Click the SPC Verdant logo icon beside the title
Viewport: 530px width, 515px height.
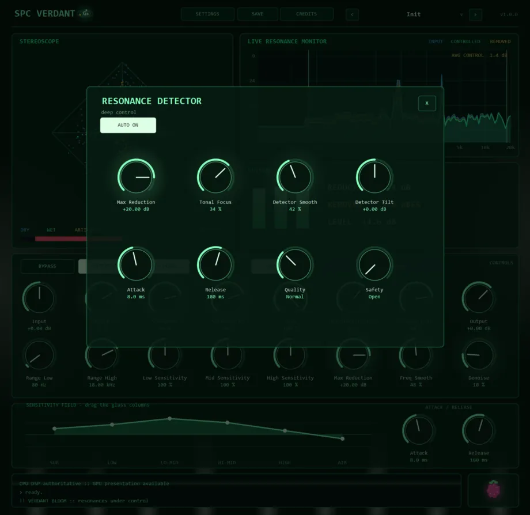85,13
